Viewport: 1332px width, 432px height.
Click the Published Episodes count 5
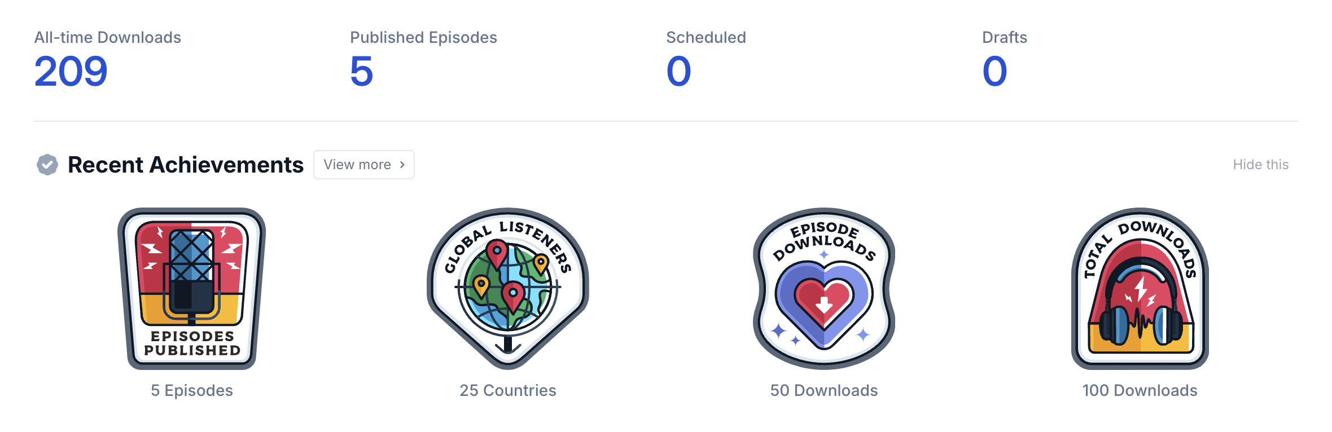click(362, 72)
